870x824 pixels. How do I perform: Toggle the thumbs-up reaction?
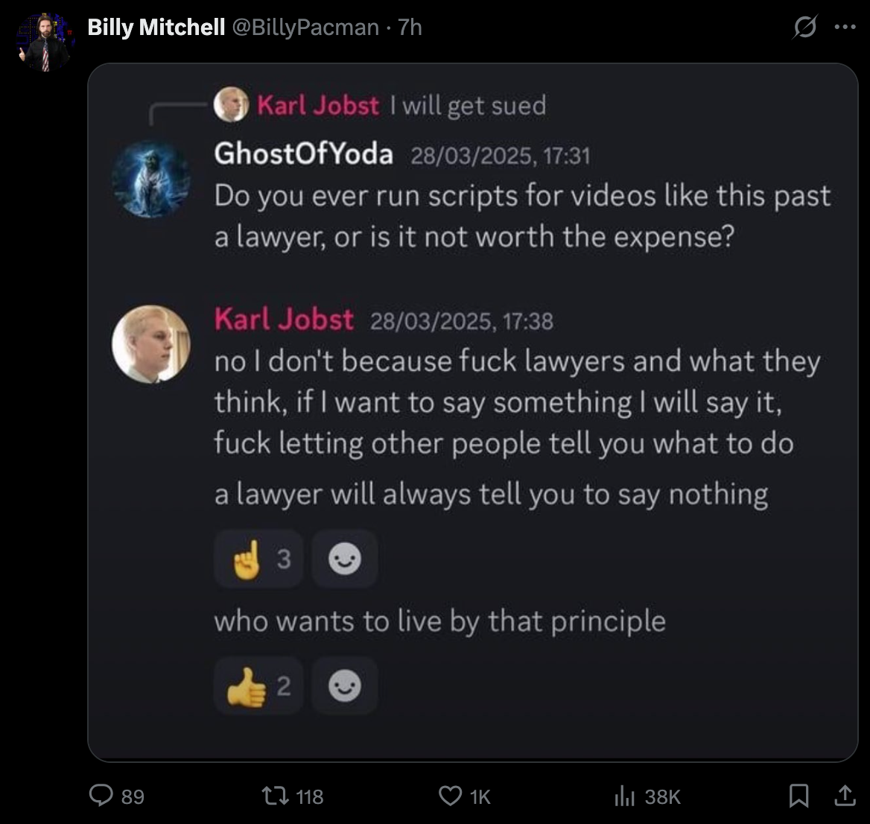point(258,686)
